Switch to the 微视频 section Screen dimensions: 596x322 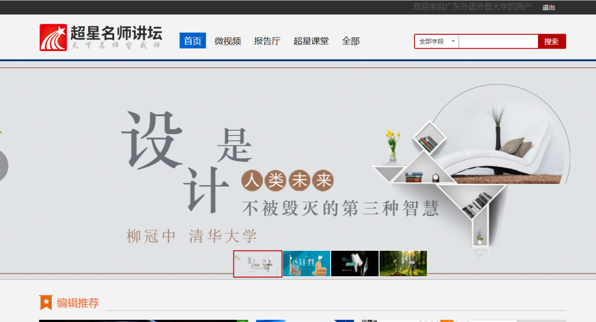click(x=228, y=41)
